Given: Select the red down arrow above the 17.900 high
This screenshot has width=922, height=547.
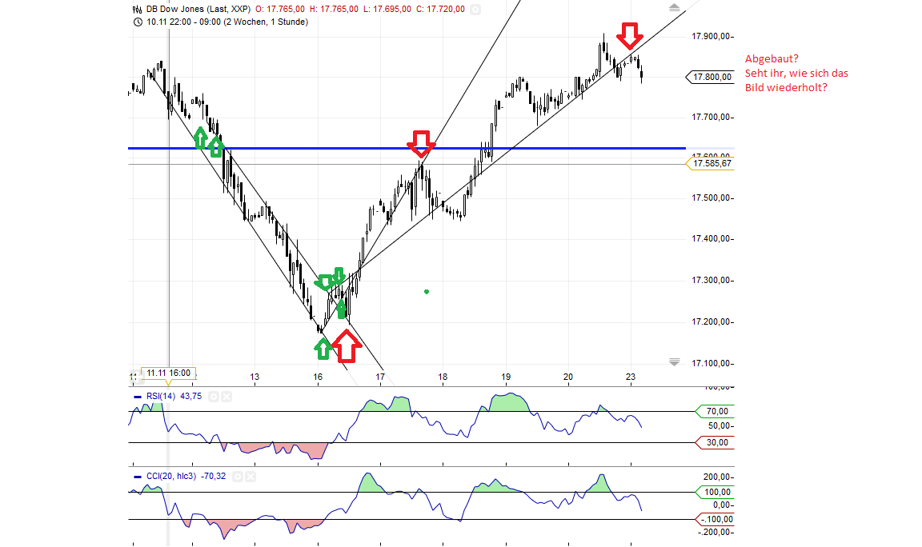Looking at the screenshot, I should point(631,36).
